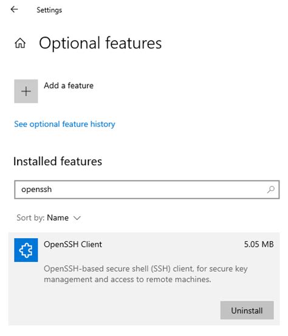This screenshot has width=288, height=336.
Task: Open the Sort by Name dropdown
Action: click(x=49, y=218)
